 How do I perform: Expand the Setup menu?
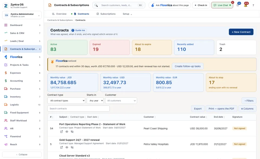point(127,14)
